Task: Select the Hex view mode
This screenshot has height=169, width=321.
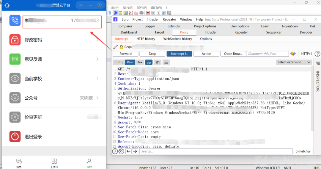Action: (x=139, y=62)
